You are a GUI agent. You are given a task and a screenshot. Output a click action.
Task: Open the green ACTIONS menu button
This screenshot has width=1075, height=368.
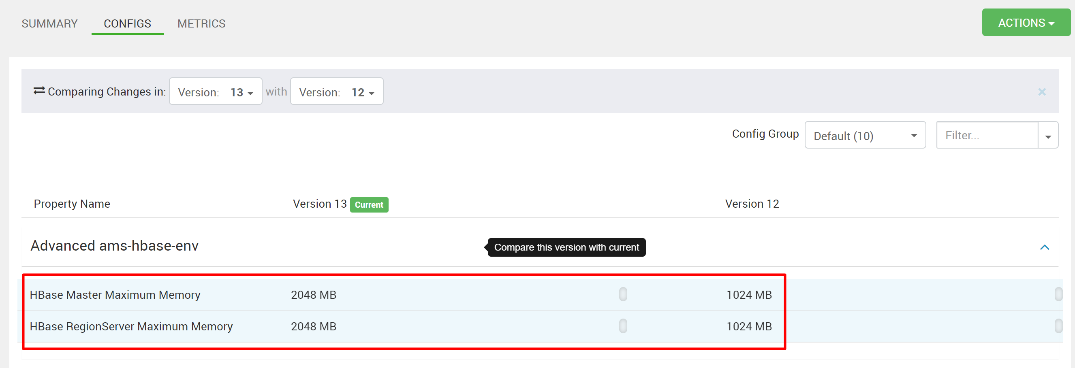[x=1025, y=23]
